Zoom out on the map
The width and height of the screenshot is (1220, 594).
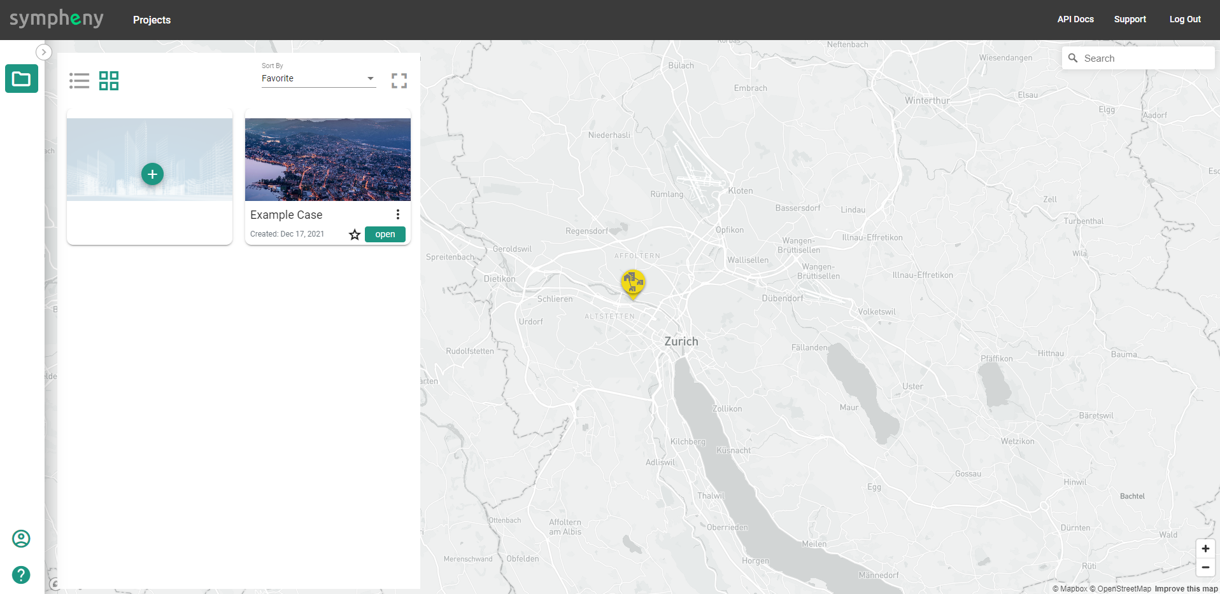(1205, 567)
